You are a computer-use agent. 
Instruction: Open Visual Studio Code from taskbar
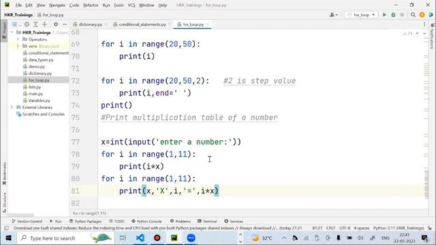[140, 238]
